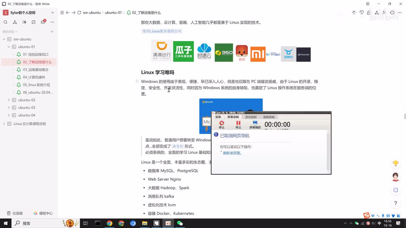Click the 刷新该页面 link
Image resolution: width=406 pixels, height=228 pixels.
tap(232, 153)
